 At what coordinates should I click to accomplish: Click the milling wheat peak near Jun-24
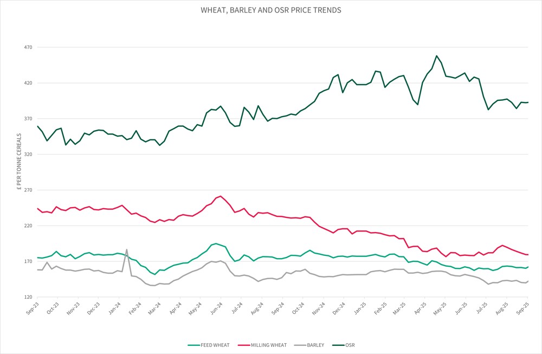221,196
